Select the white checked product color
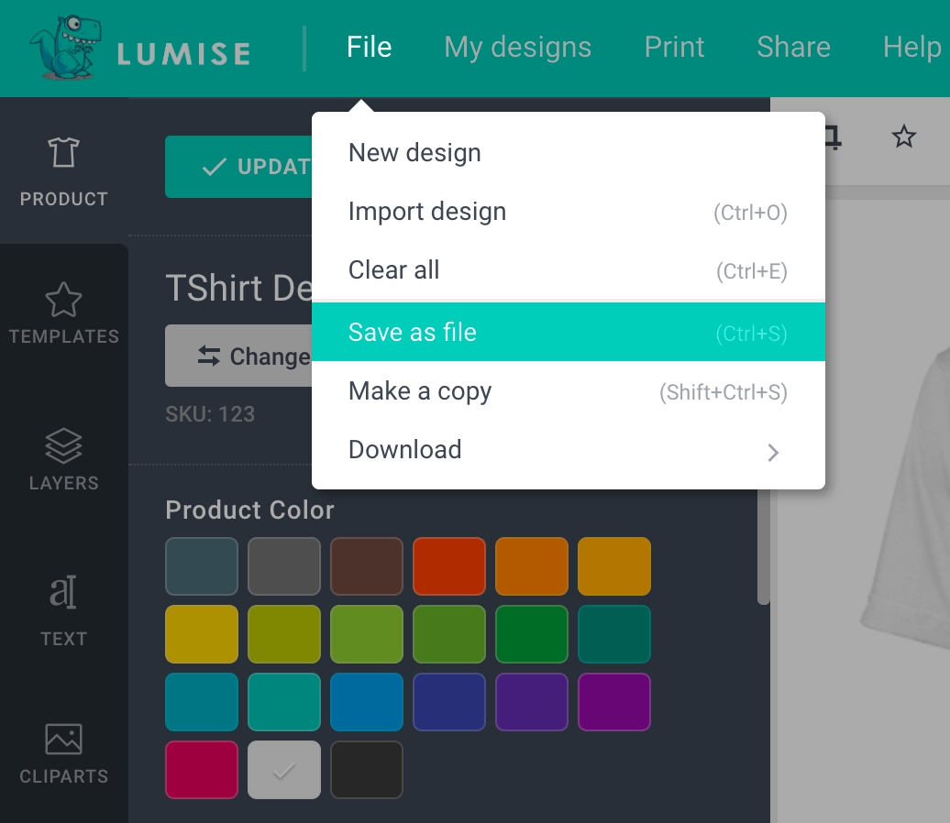The image size is (950, 823). (284, 770)
